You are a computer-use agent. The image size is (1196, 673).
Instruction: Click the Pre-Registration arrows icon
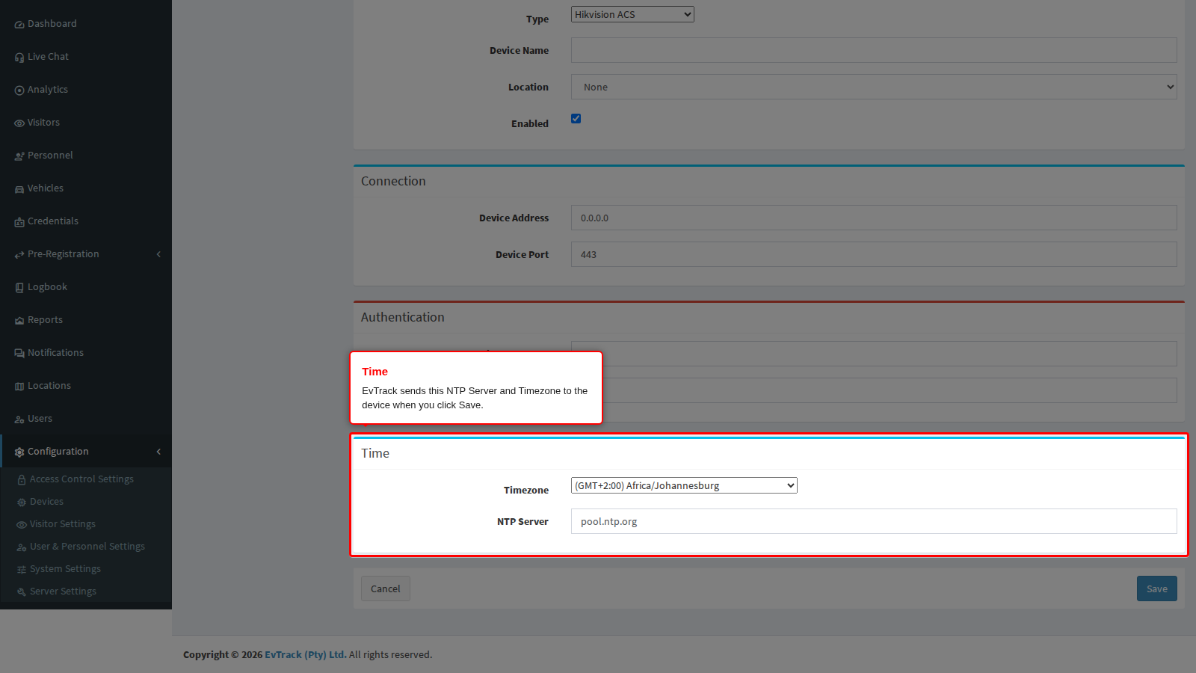(x=19, y=255)
